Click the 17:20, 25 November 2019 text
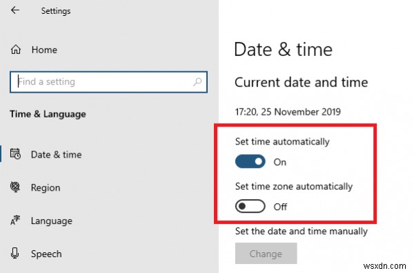This screenshot has height=273, width=414. point(288,112)
